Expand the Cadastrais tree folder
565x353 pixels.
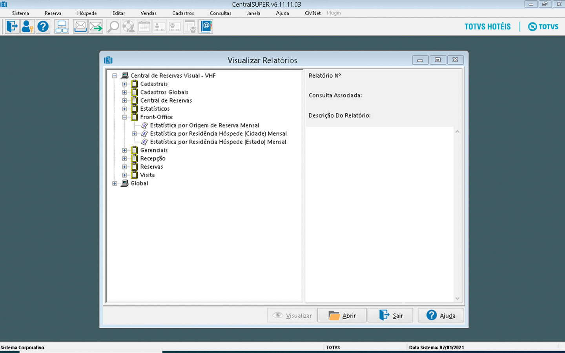pyautogui.click(x=124, y=84)
